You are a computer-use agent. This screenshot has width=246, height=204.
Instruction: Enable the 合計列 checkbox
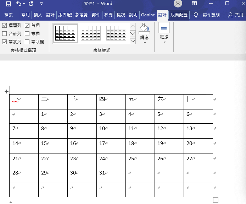[4, 33]
